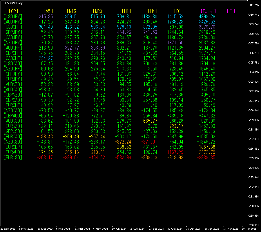Select the [CADJPY] pair label
This screenshot has height=232, width=261.
click(x=13, y=37)
